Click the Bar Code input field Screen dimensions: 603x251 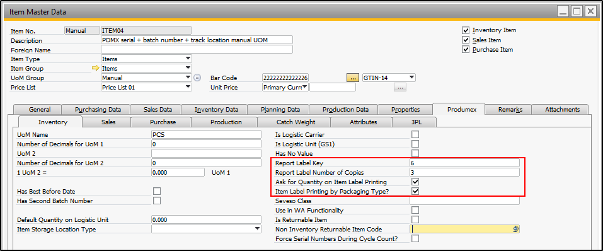click(285, 78)
